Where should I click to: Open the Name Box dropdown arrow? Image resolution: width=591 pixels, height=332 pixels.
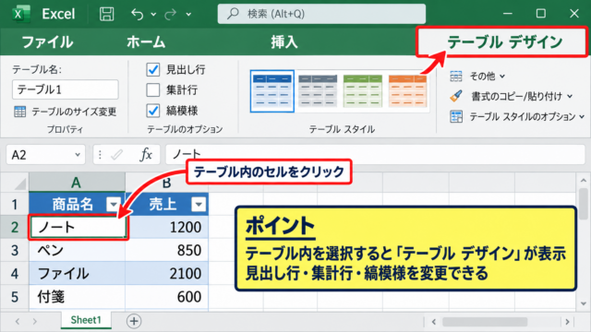(78, 155)
